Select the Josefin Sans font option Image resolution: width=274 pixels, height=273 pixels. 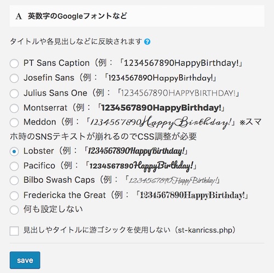[x=14, y=78]
